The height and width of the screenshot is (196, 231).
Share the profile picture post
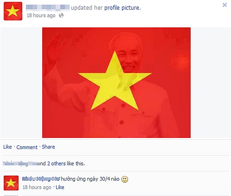48,147
